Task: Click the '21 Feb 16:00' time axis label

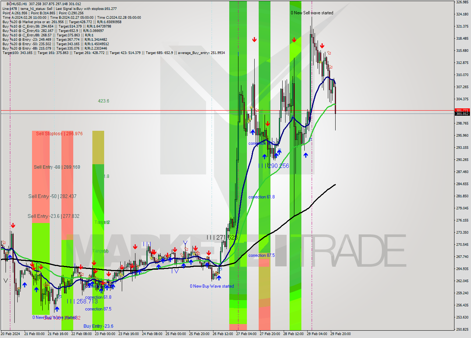Action: [x=58, y=334]
